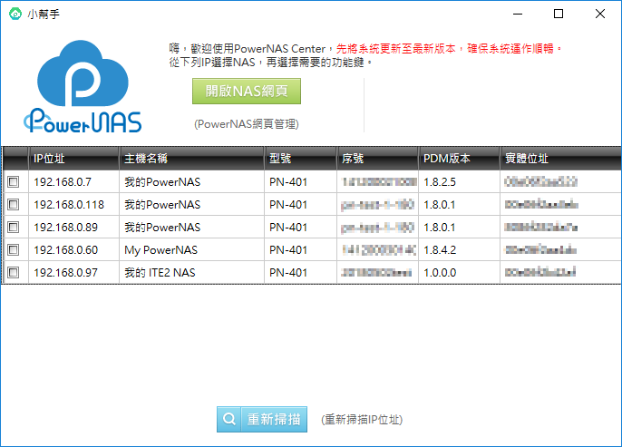Sort by 型號 column header

click(301, 159)
